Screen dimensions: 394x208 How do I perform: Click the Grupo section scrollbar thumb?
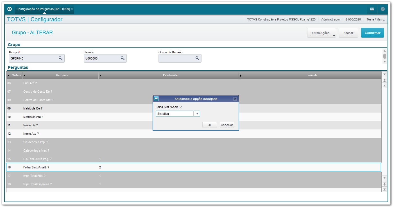[x=385, y=56]
